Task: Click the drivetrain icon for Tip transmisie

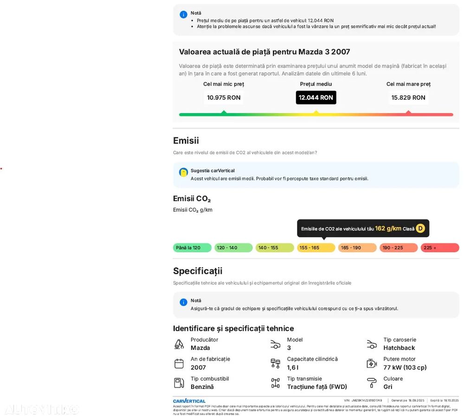Action: (x=276, y=383)
